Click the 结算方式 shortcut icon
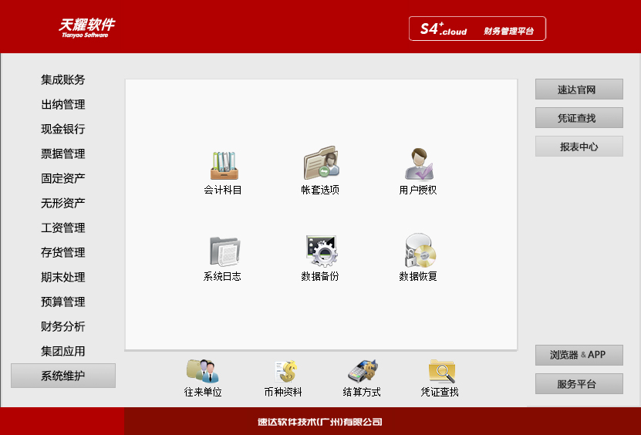The width and height of the screenshot is (641, 435). [x=362, y=371]
